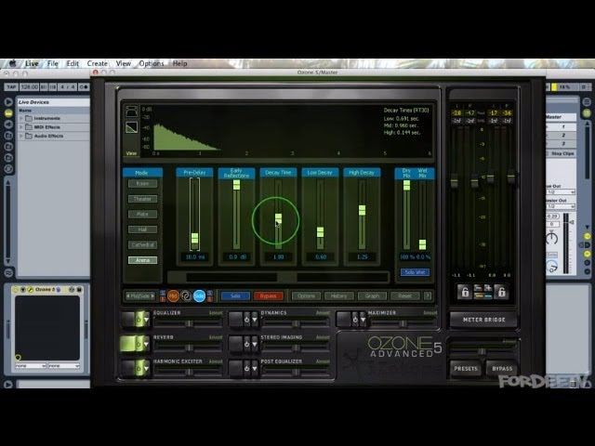Open File Browser 1 in Live sidebar
This screenshot has width=595, height=446.
tap(8, 136)
